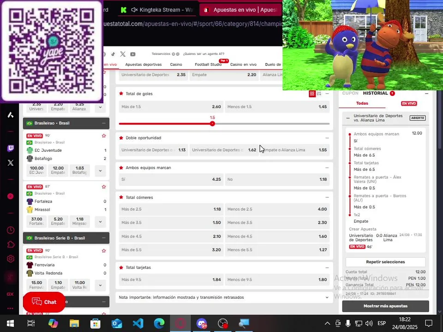443x332 pixels.
Task: Expand more odds for Ferroviaria match
Action: [100, 285]
